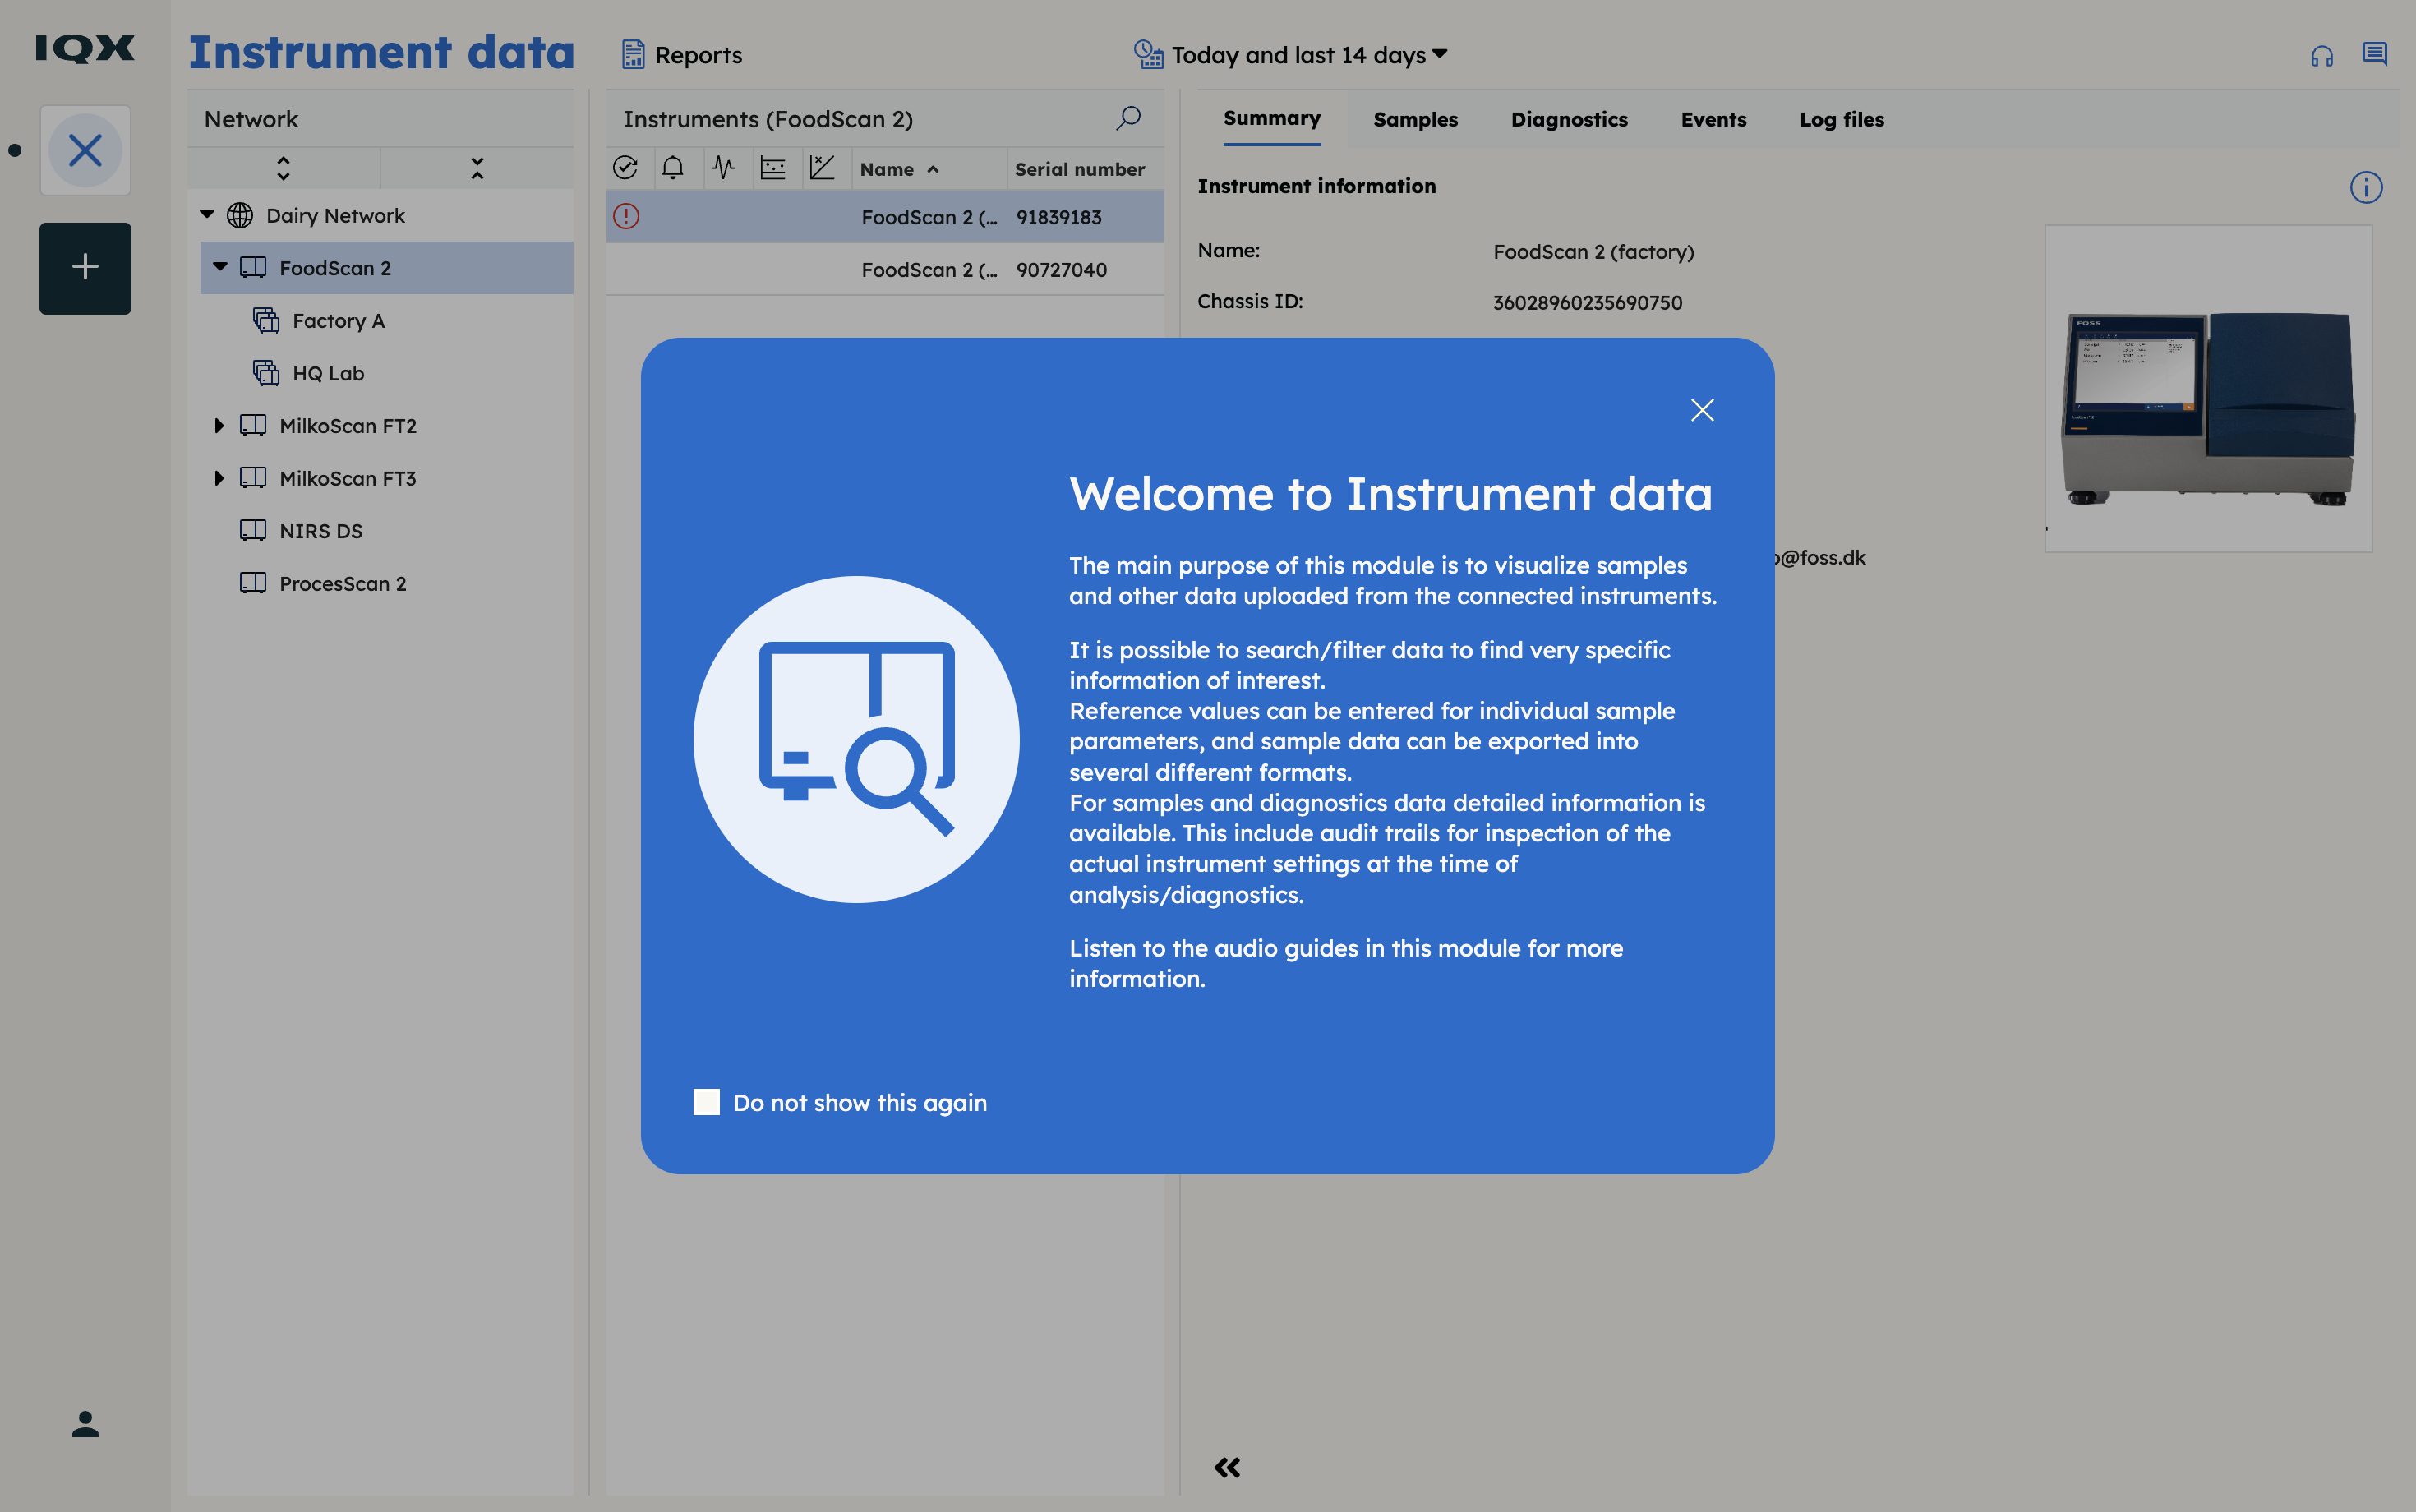Click the audio guide headphones icon
Screen dimensions: 2416x1512
point(2321,56)
